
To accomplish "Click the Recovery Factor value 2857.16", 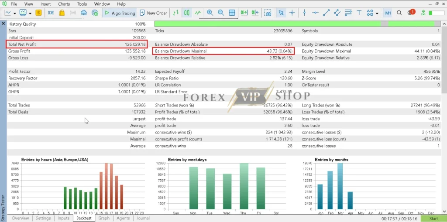I will [x=138, y=79].
